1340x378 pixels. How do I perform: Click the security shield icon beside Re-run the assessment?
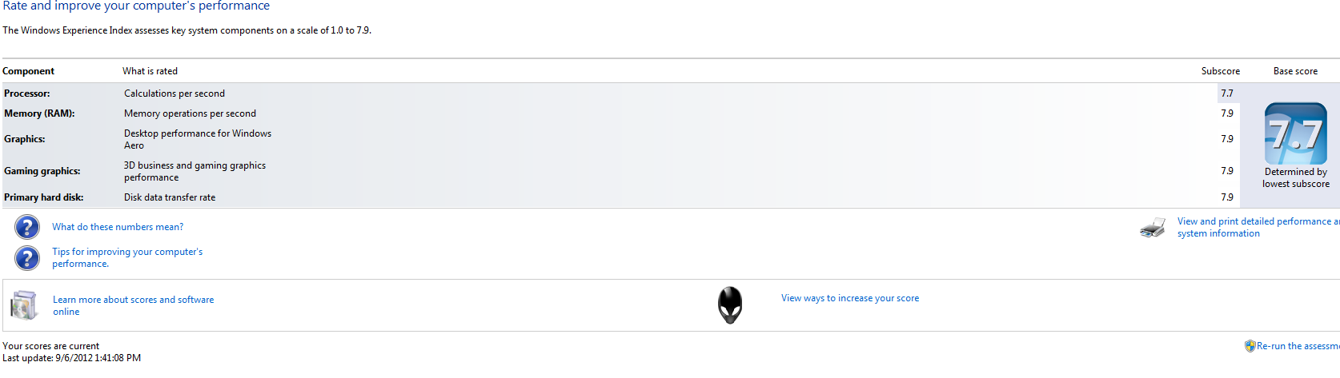[1250, 346]
